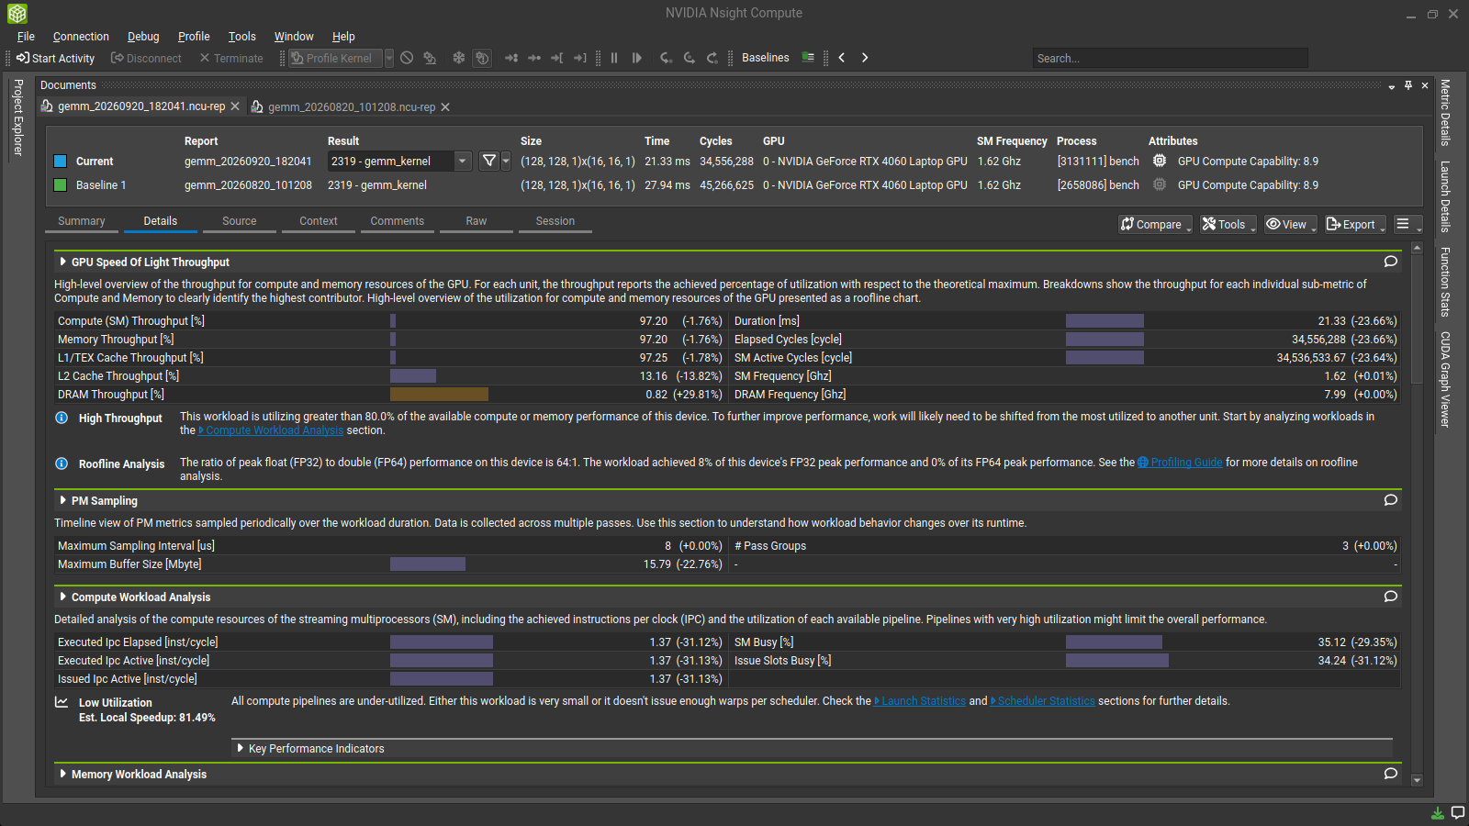Image resolution: width=1469 pixels, height=826 pixels.
Task: Click the attributes gear icon on the Current row
Action: pos(1160,161)
